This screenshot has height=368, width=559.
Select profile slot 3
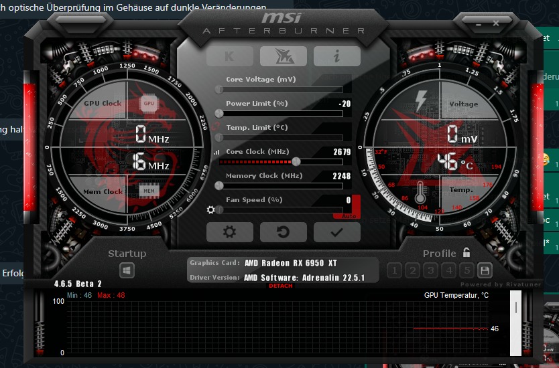tap(431, 271)
